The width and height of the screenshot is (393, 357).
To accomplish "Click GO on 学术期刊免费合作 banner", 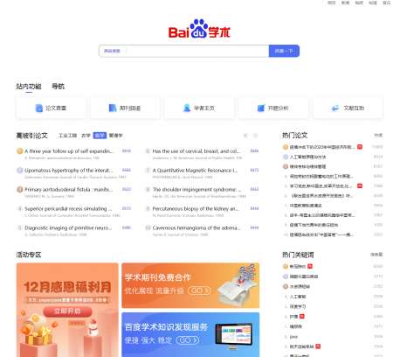I will click(199, 290).
